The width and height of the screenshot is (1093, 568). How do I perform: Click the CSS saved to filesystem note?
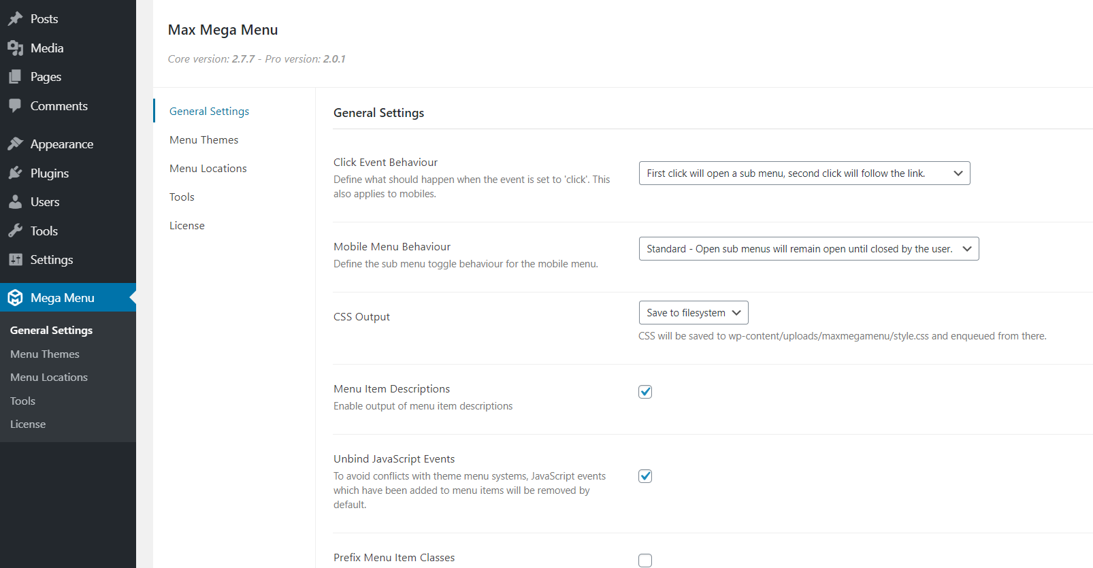tap(843, 336)
